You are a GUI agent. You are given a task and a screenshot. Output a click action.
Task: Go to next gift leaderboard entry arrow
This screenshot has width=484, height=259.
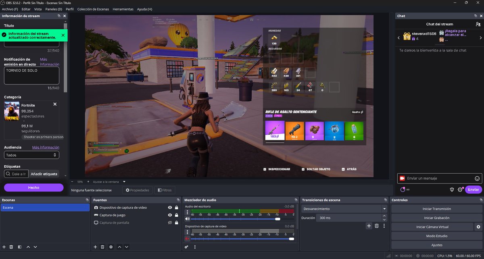click(x=480, y=37)
